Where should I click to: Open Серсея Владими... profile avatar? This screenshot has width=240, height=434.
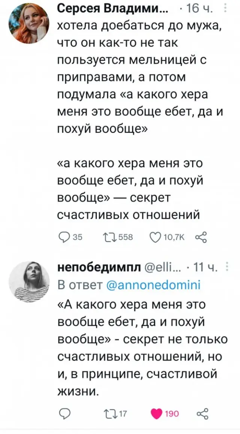(29, 23)
